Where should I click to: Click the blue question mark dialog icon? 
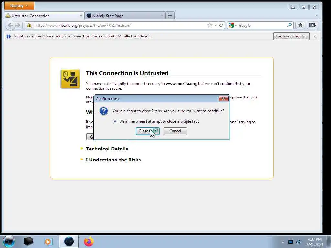pyautogui.click(x=104, y=111)
